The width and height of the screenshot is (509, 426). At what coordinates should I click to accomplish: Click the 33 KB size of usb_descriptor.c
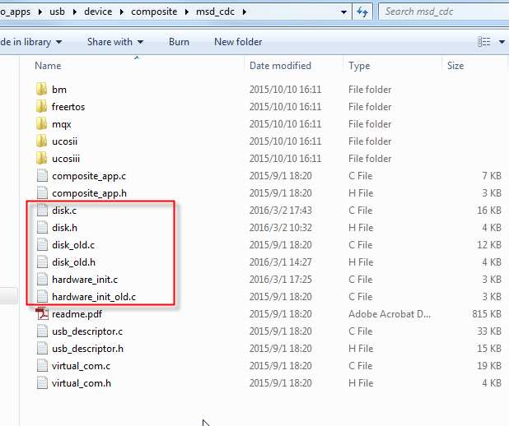[x=489, y=331]
